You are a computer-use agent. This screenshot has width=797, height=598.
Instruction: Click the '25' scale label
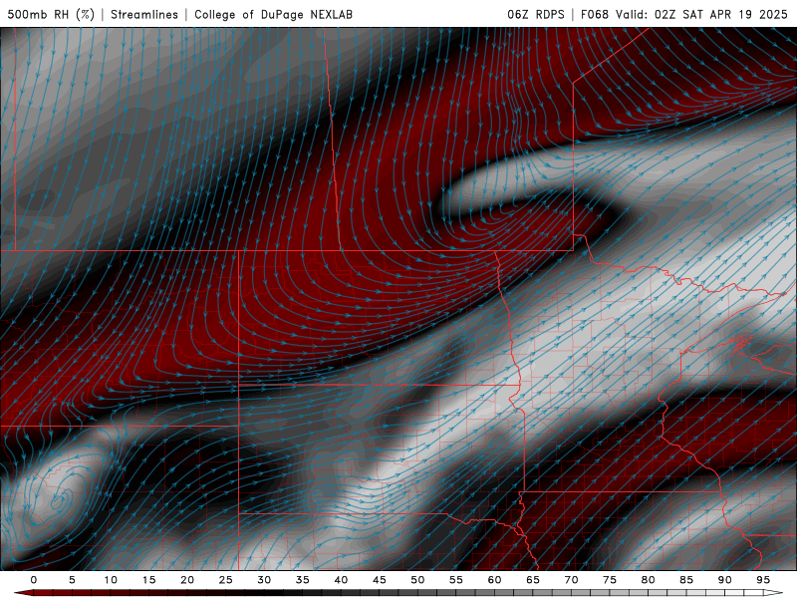point(226,580)
